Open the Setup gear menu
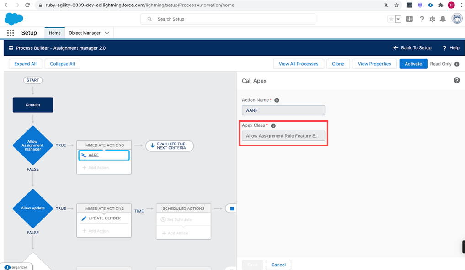The width and height of the screenshot is (465, 270). (432, 19)
